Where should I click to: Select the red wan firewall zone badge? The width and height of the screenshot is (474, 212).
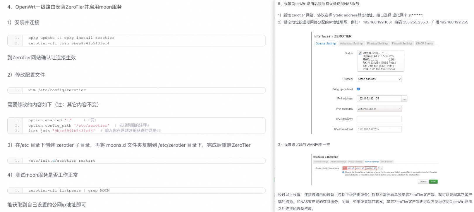pos(345,168)
